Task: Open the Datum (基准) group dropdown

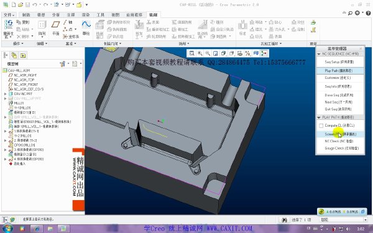Action: [71, 43]
